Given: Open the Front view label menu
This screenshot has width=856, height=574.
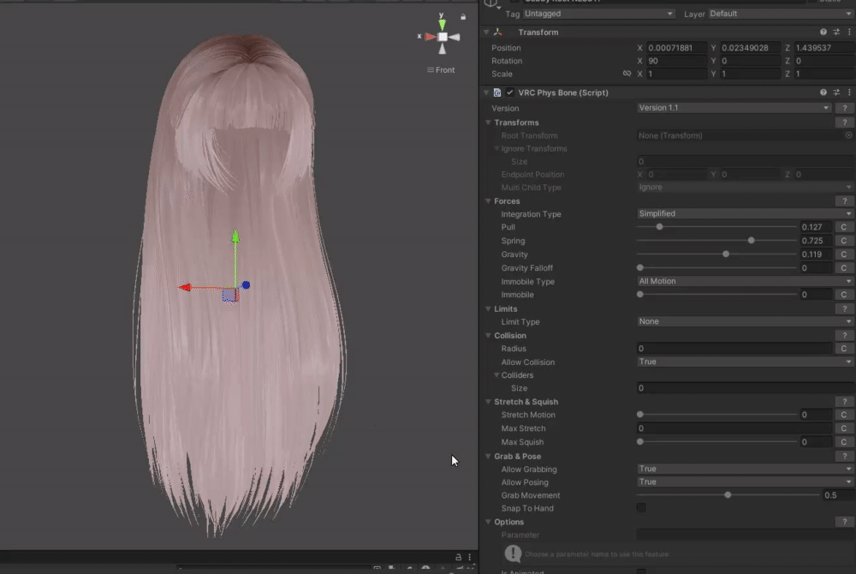Looking at the screenshot, I should tap(442, 70).
